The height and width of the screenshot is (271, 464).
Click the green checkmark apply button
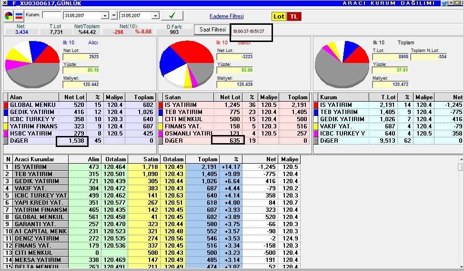pos(172,15)
